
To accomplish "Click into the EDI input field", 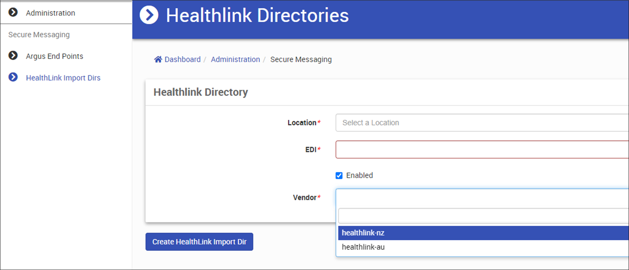I will (482, 149).
